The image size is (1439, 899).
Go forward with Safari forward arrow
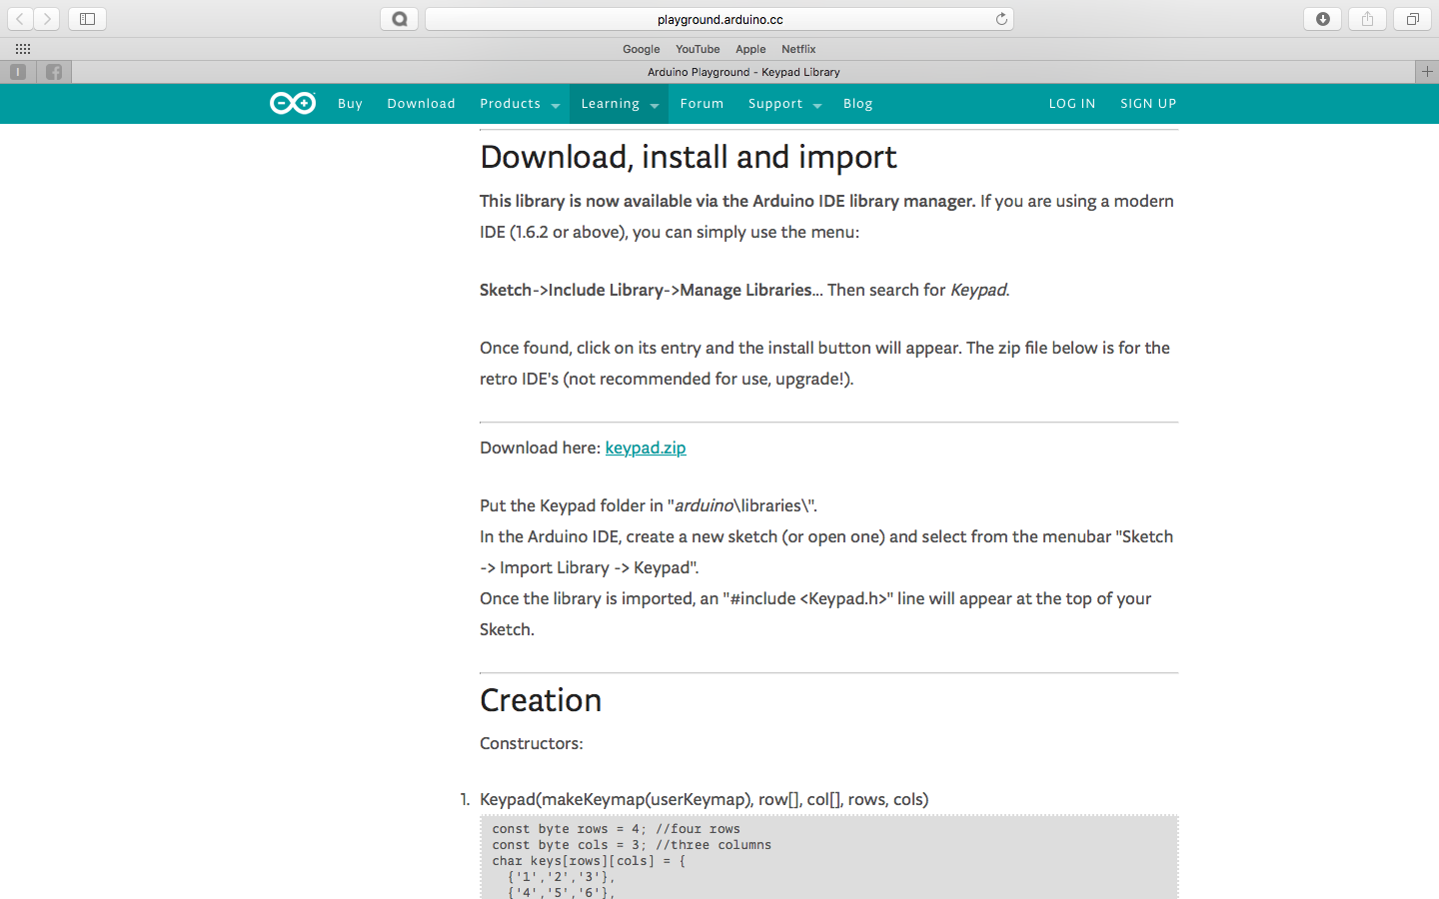coord(47,19)
